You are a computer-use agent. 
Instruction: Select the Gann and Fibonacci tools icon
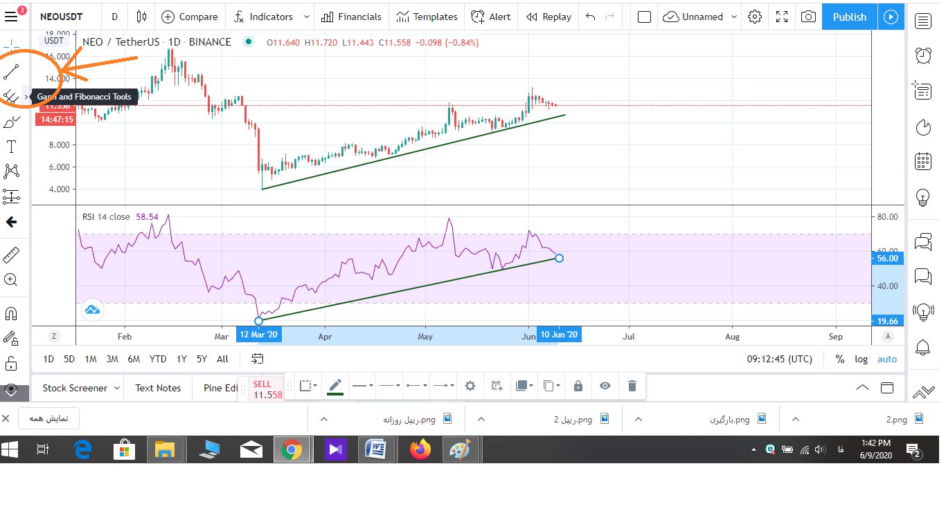[11, 97]
